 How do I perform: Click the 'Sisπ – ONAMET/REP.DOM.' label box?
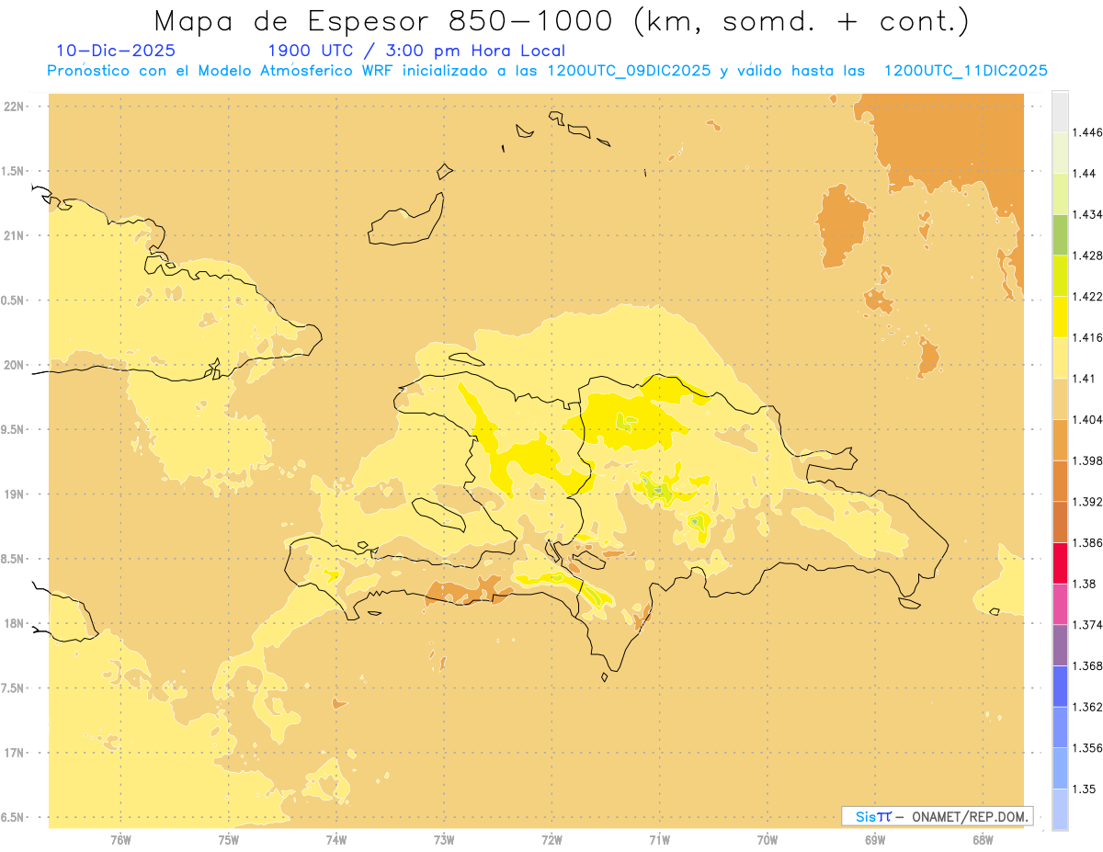click(x=938, y=816)
